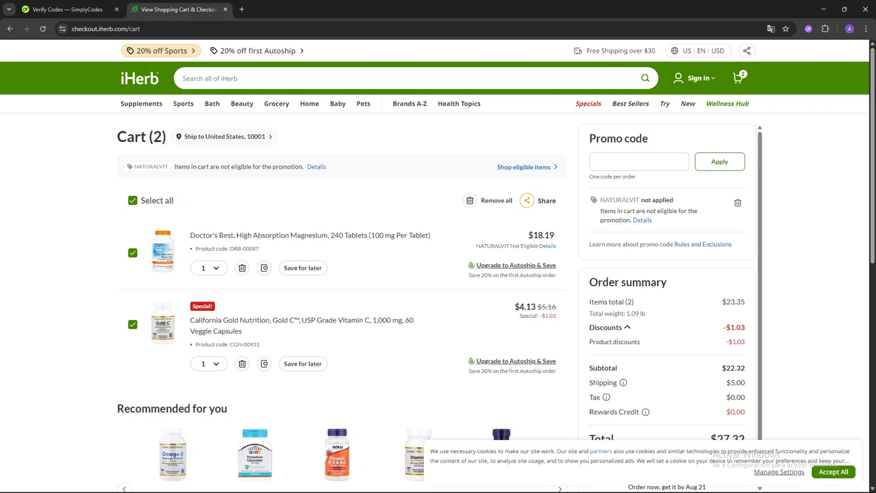
Task: Open browser extensions puzzle icon
Action: [825, 29]
